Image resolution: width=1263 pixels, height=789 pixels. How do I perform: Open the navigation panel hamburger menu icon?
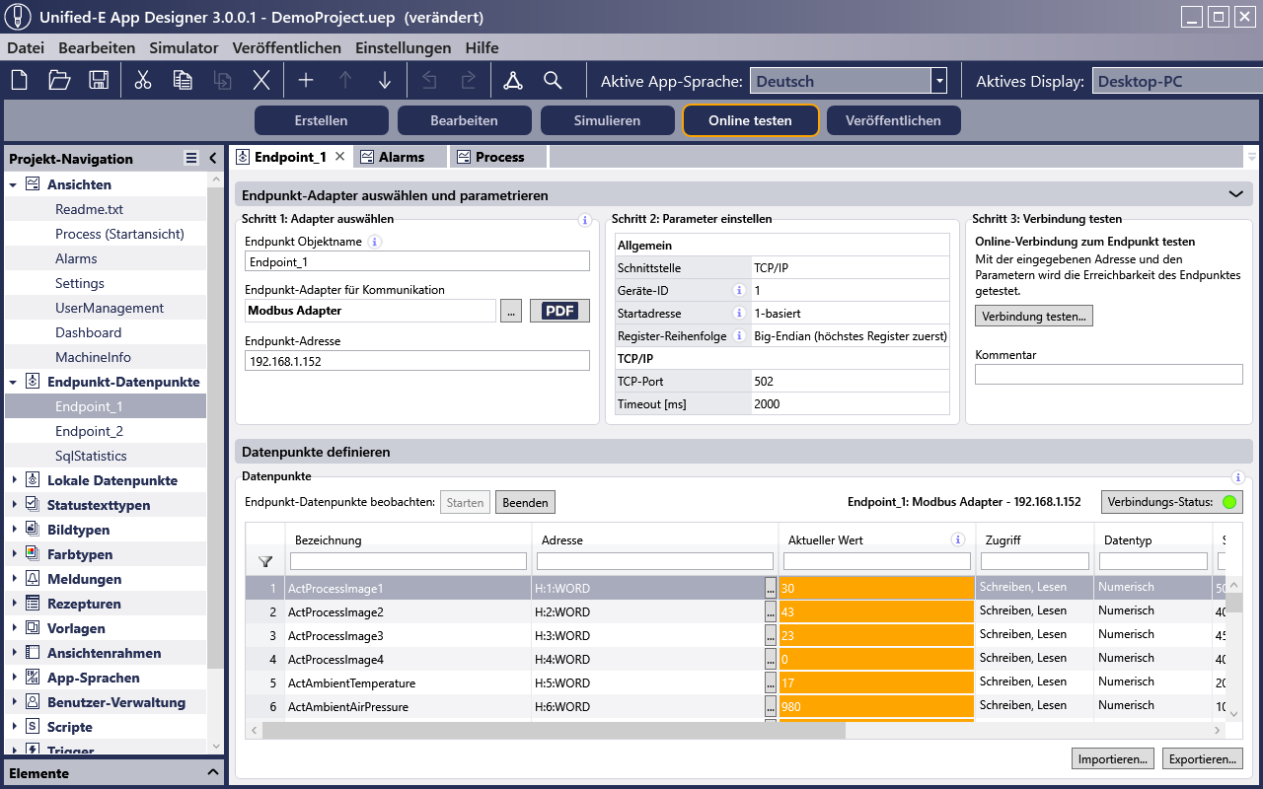pyautogui.click(x=191, y=158)
